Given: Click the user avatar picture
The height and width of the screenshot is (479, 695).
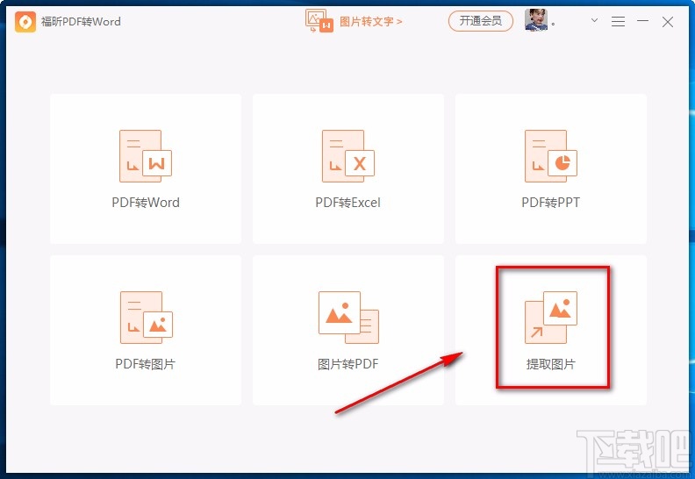Looking at the screenshot, I should click(536, 20).
